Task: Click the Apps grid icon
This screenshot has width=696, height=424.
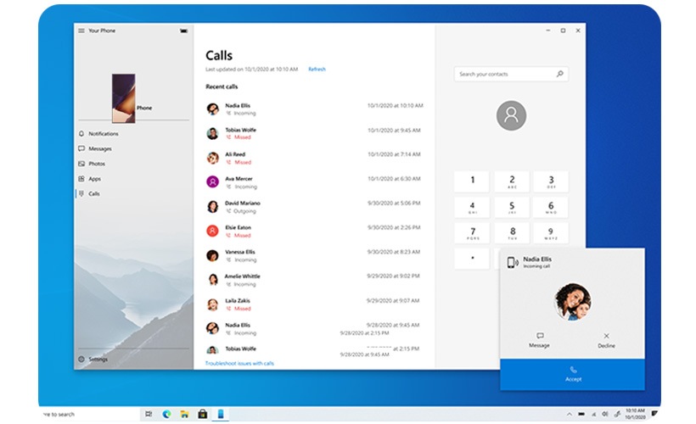Action: (x=81, y=179)
